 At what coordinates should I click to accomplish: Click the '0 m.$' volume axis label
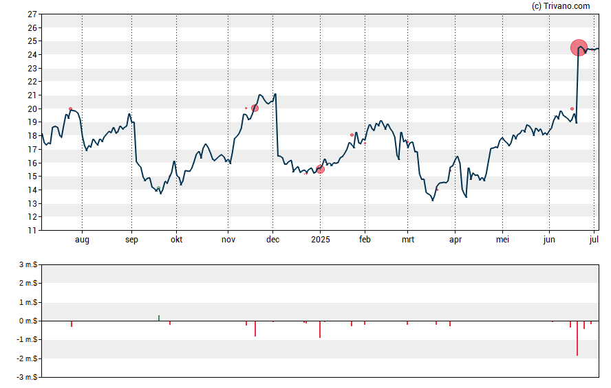(x=28, y=321)
